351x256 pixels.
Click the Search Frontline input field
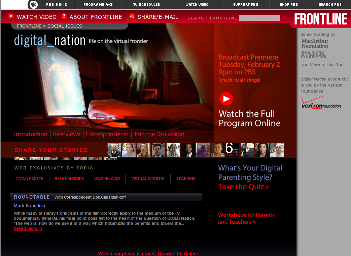259,18
